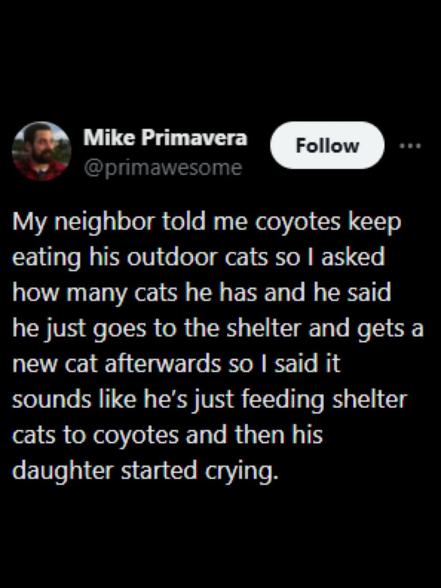Click the word "crying." ending the tweet
Viewport: 441px width, 588px height.
241,472
